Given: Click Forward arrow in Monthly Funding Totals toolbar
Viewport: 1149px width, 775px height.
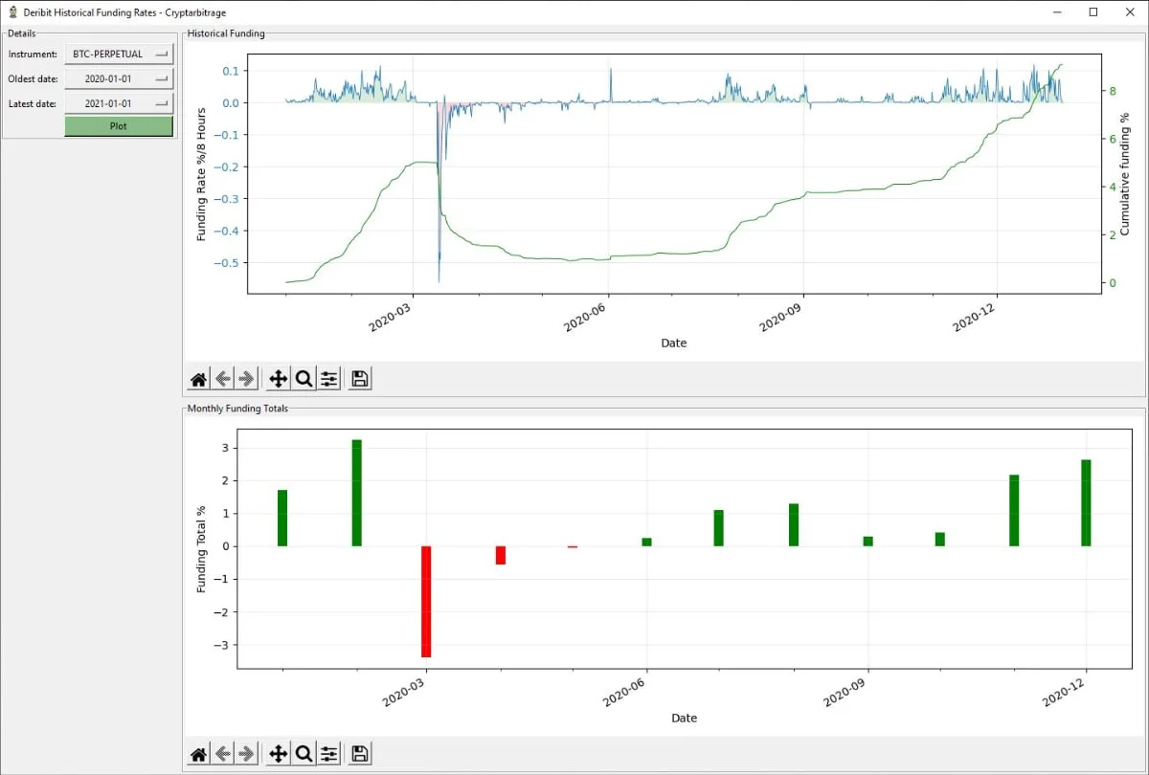Looking at the screenshot, I should tap(246, 754).
